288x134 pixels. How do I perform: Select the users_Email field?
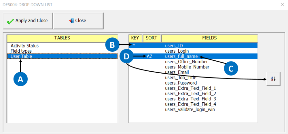(x=193, y=72)
